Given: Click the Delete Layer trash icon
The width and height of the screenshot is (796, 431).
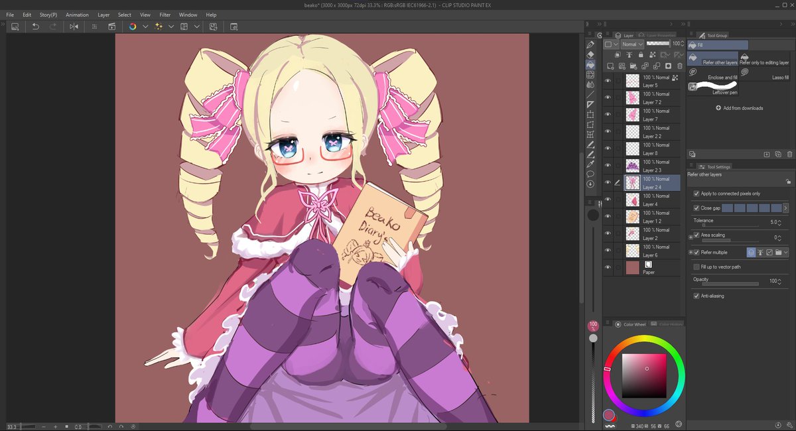Looking at the screenshot, I should (679, 66).
